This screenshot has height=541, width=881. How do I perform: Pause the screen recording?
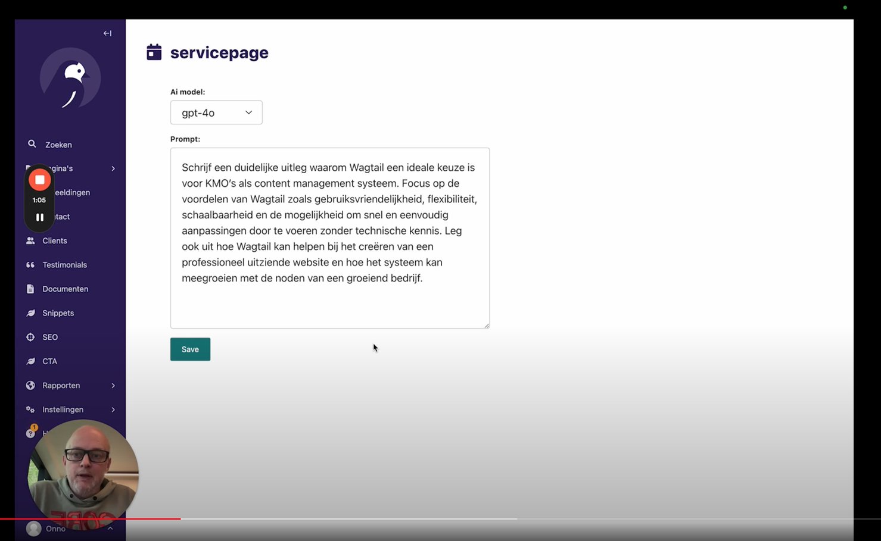coord(40,217)
